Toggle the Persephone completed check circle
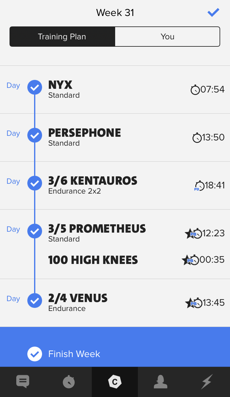230x397 pixels. coord(35,136)
